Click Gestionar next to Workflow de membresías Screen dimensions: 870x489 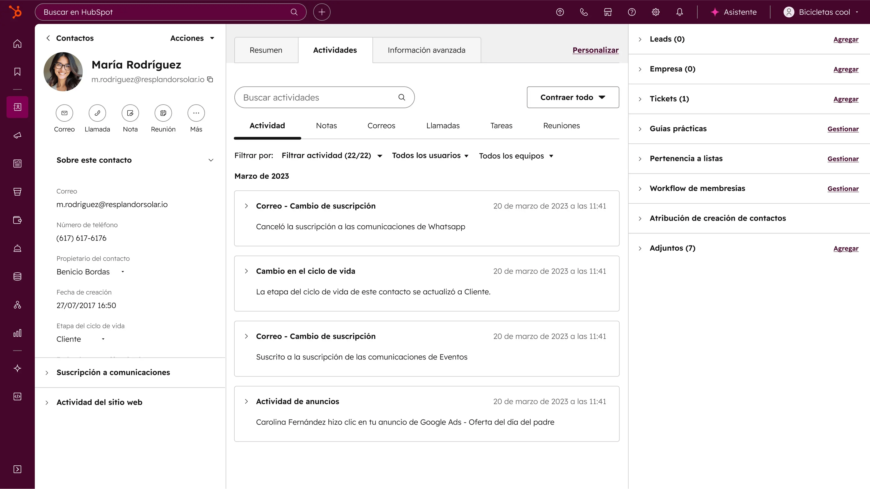843,189
